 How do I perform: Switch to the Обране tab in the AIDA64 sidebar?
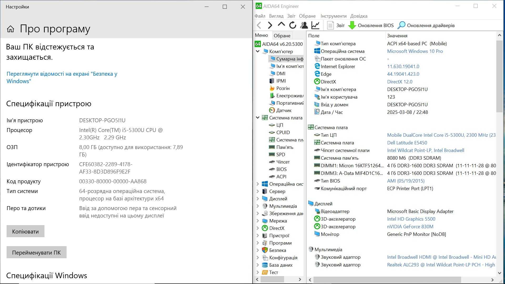click(282, 35)
